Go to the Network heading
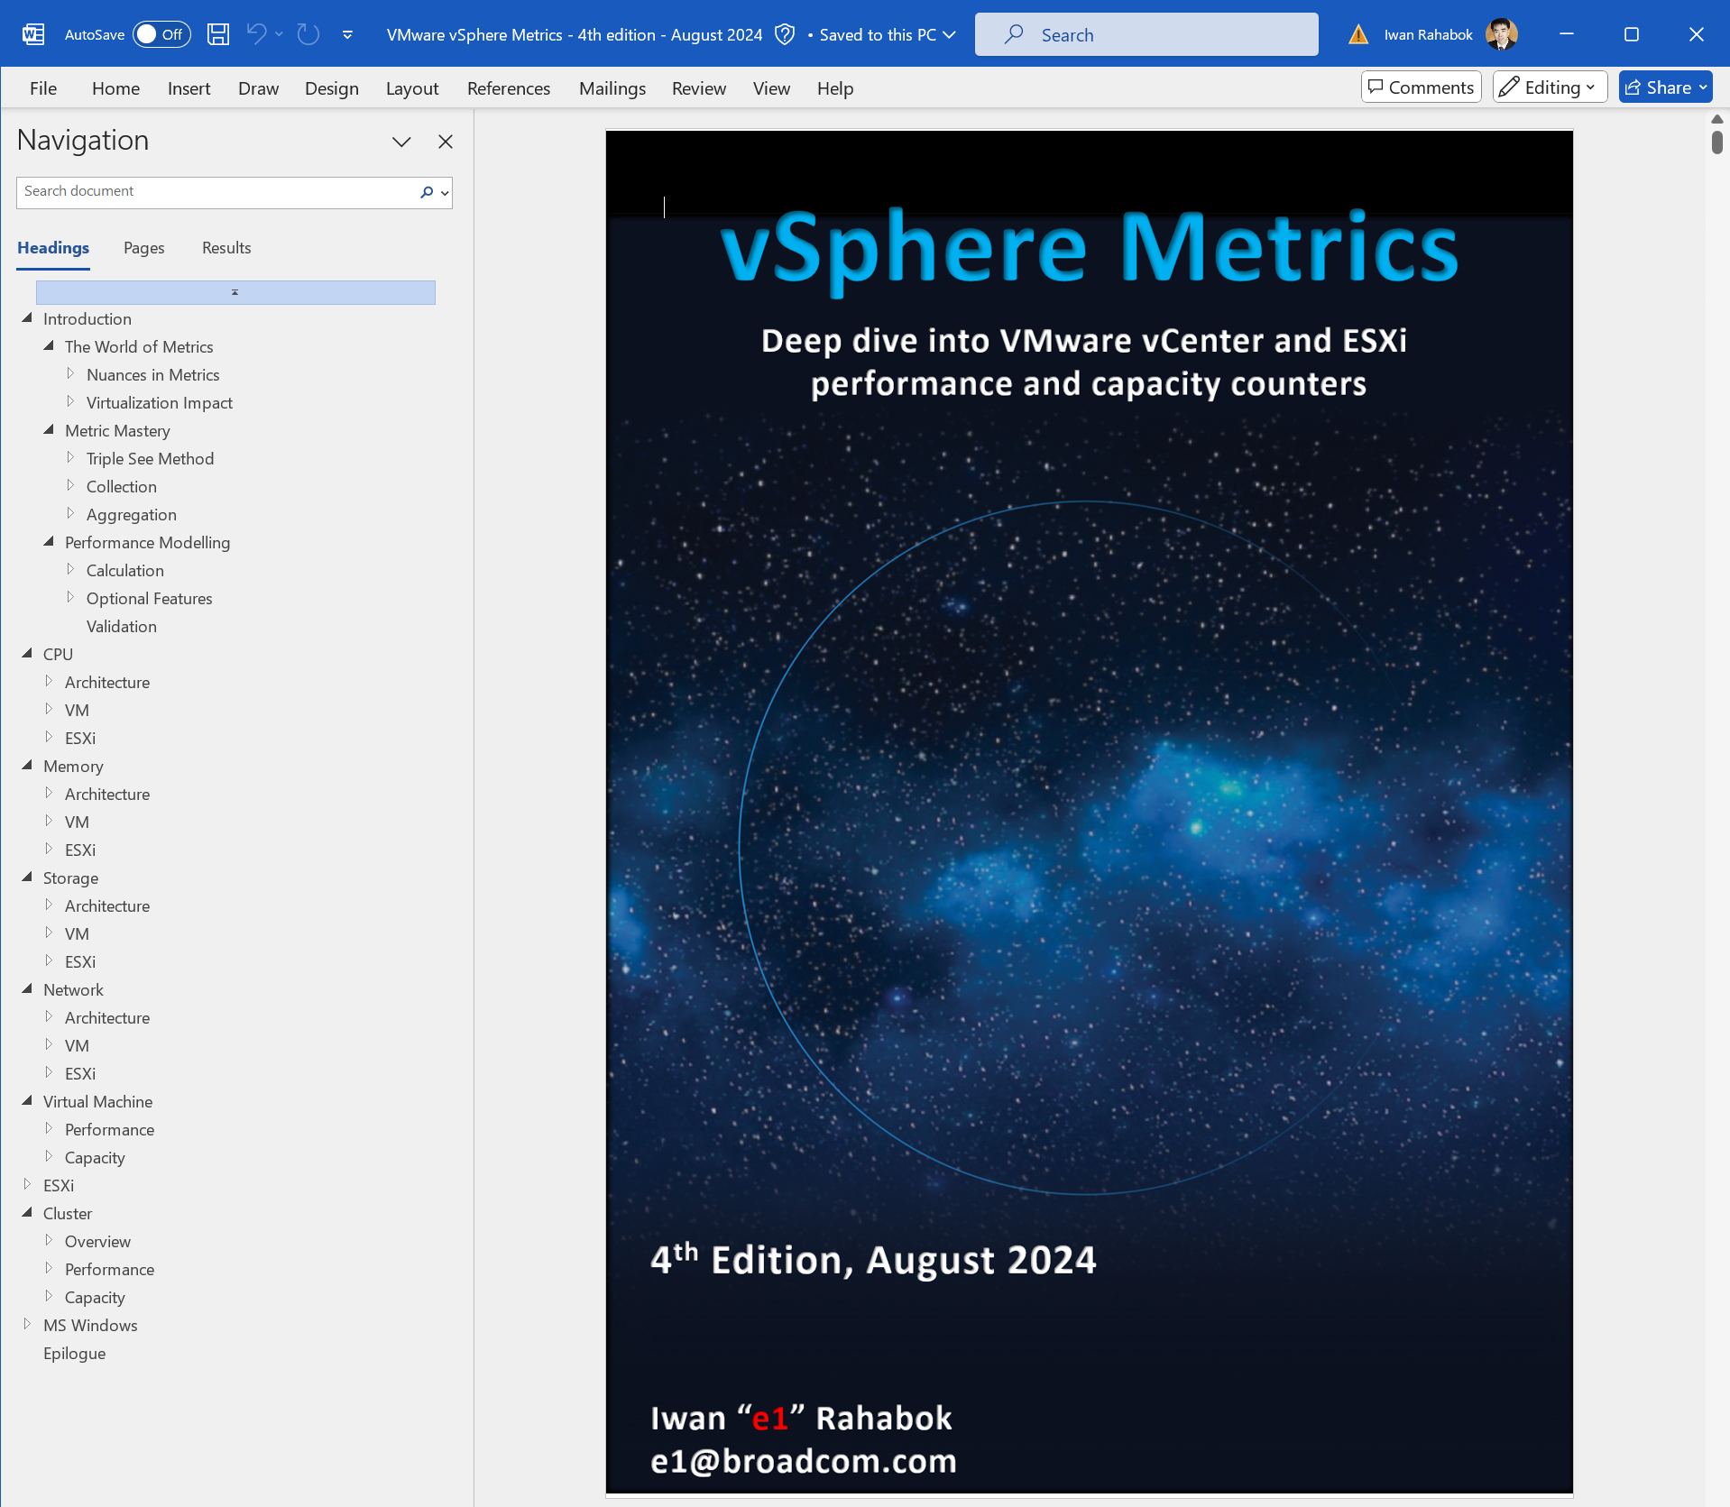 [73, 989]
